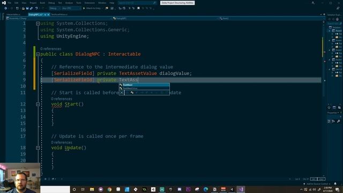Viewport: 343px width, 193px height.
Task: Open the Edit menu
Action: pyautogui.click(x=17, y=3)
